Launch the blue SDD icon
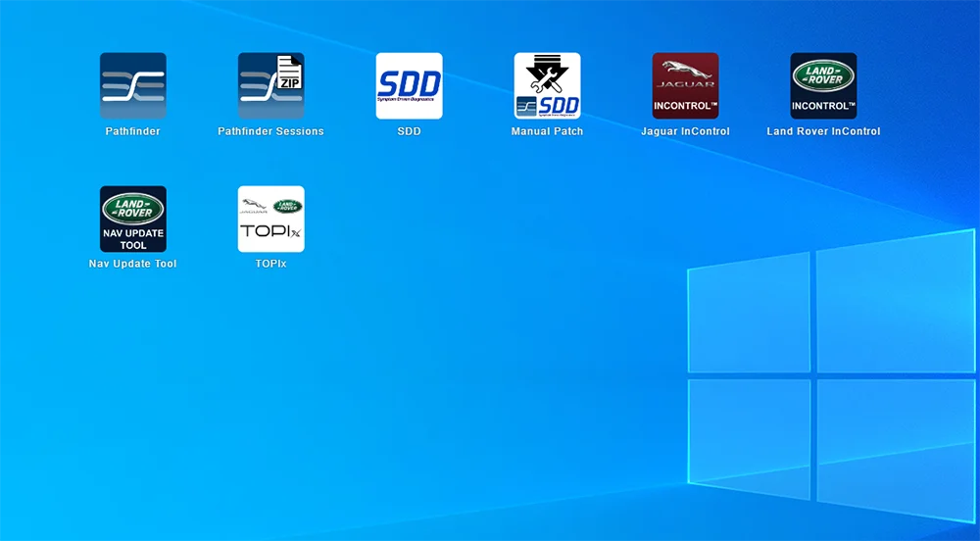Viewport: 980px width, 541px height. pyautogui.click(x=410, y=85)
